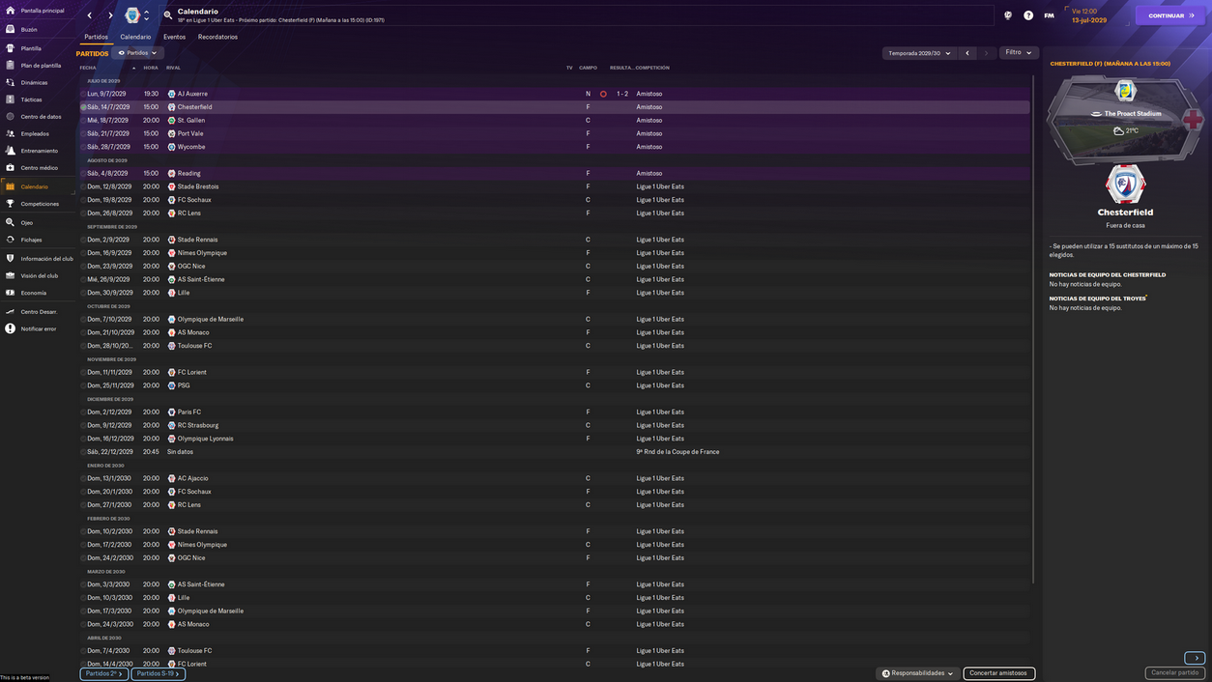
Task: Open the Empleados staff icon
Action: 10,133
